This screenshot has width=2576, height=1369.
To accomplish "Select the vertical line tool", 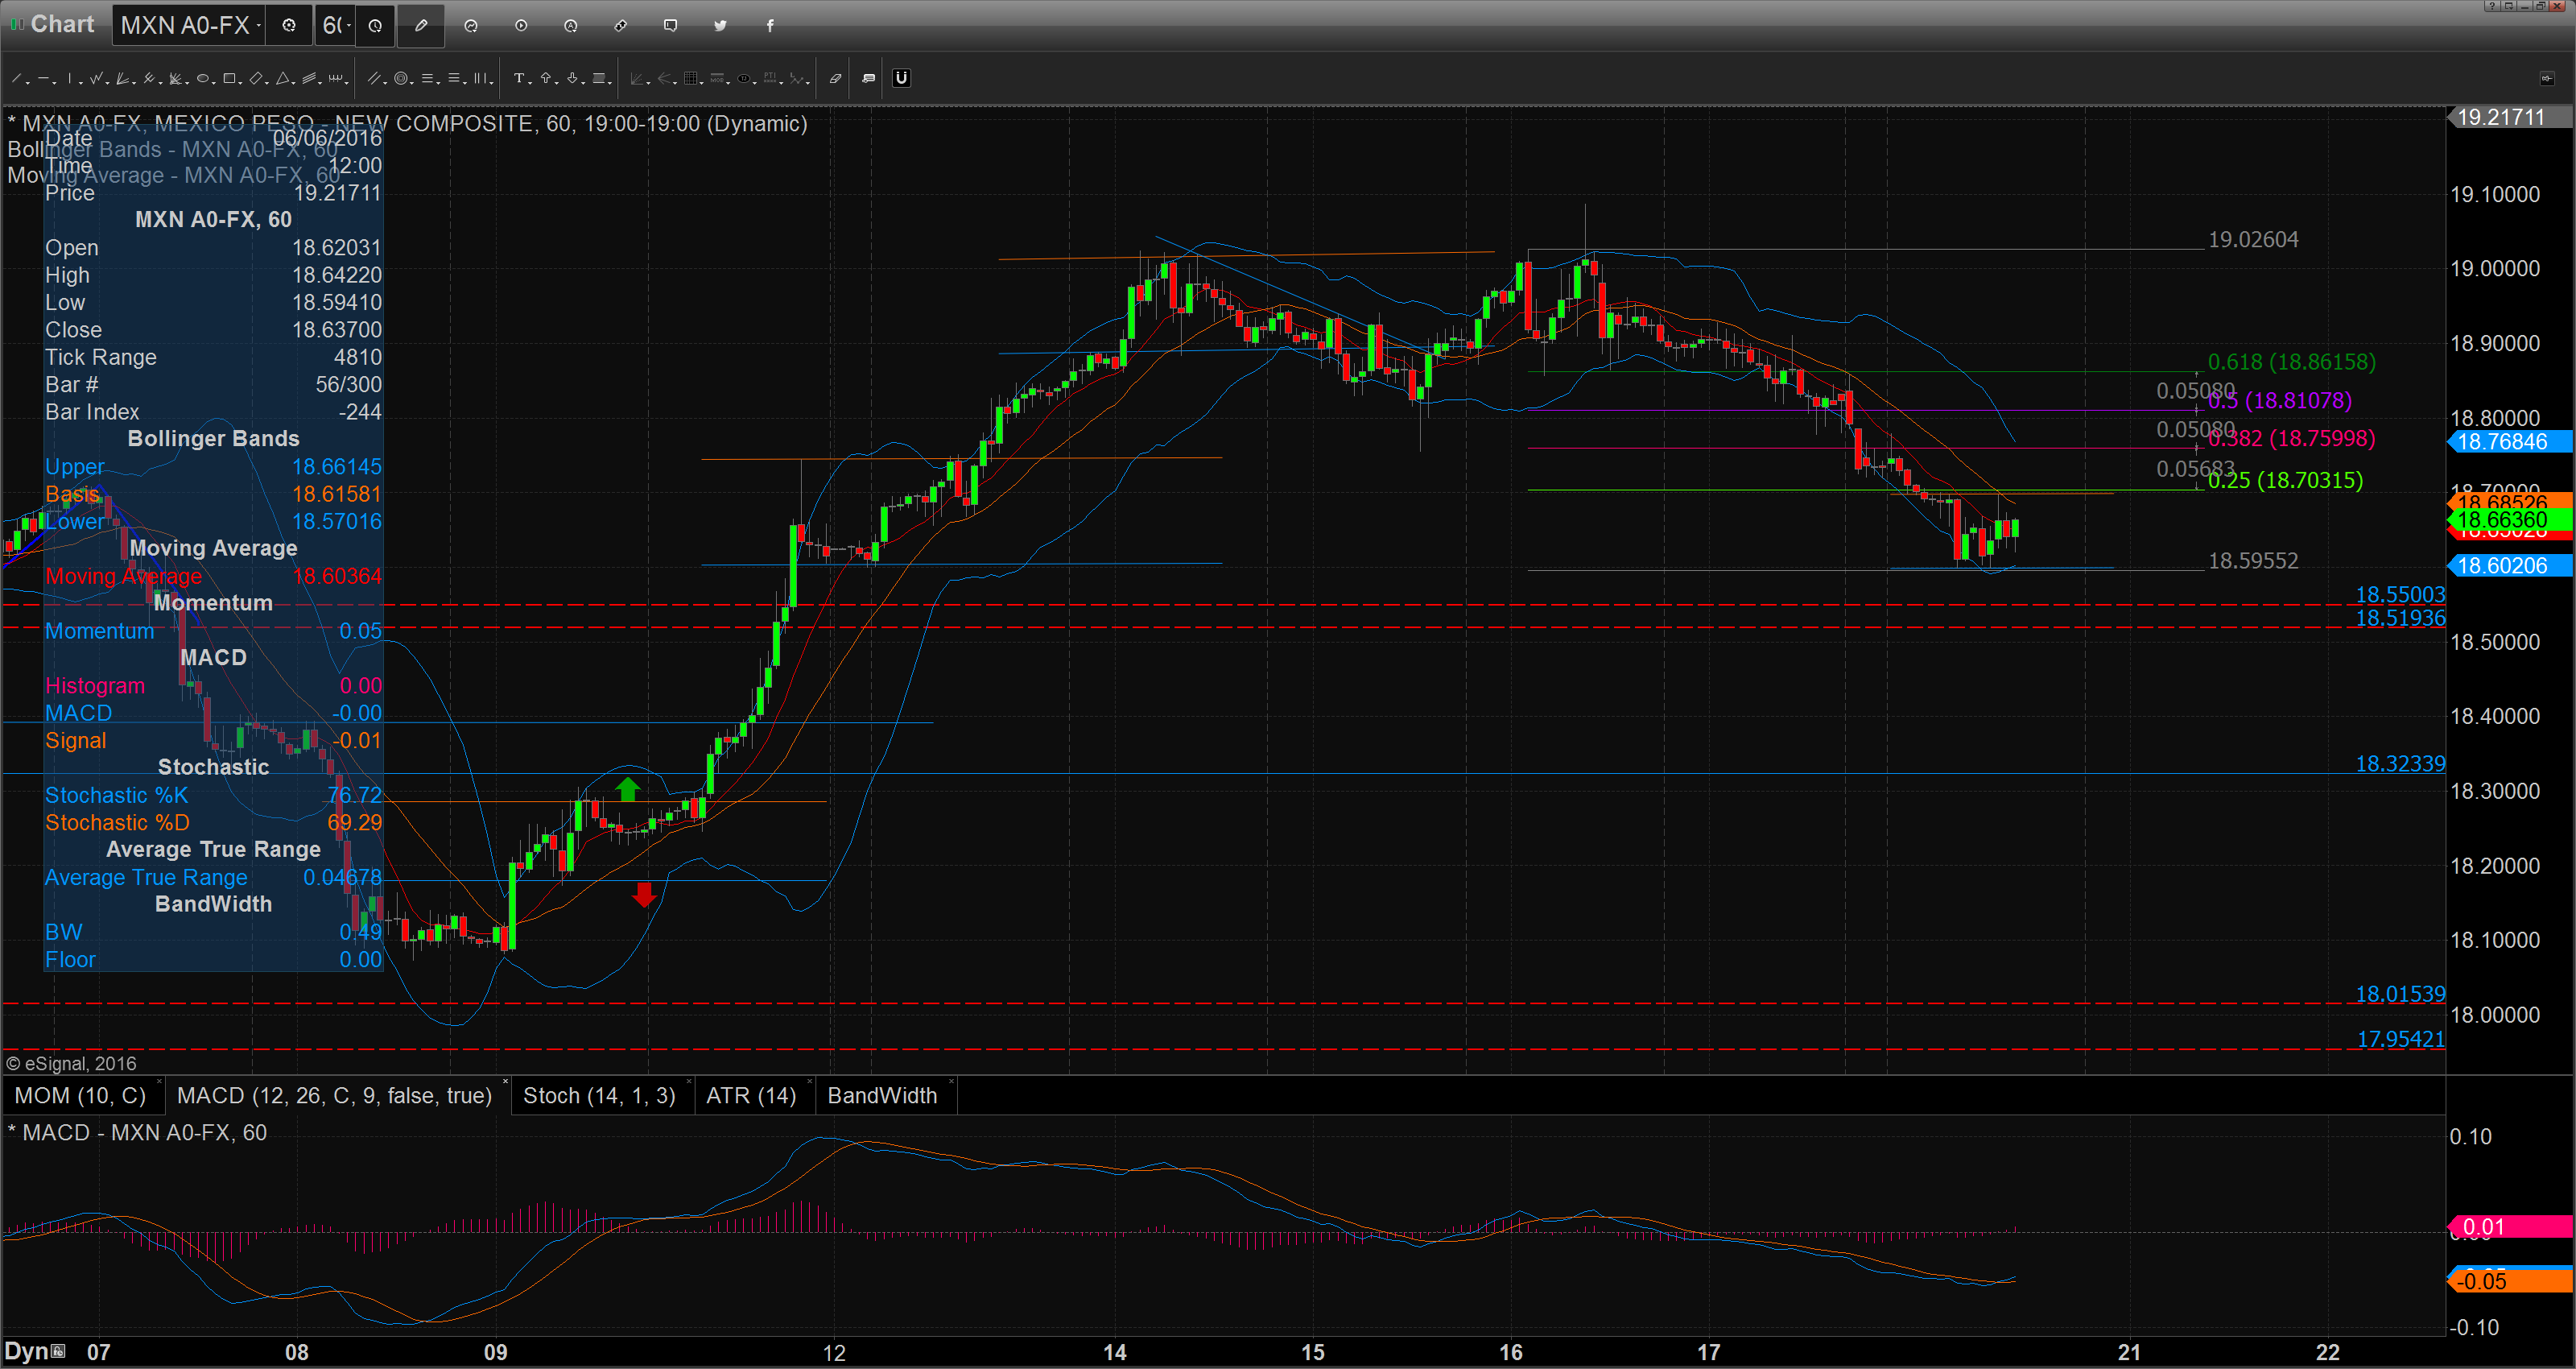I will (x=69, y=78).
